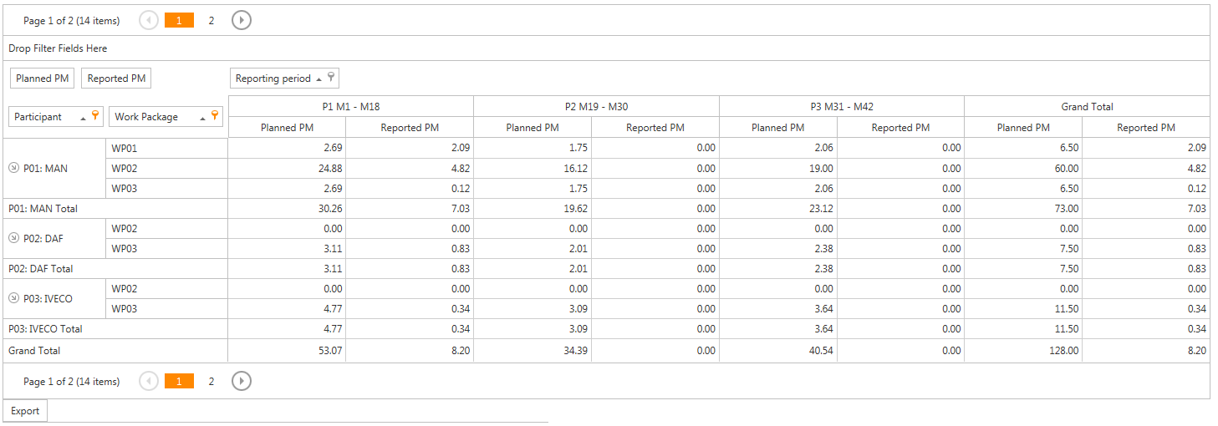Open the Reporting period filter icon
Viewport: 1218px width, 426px height.
click(330, 78)
